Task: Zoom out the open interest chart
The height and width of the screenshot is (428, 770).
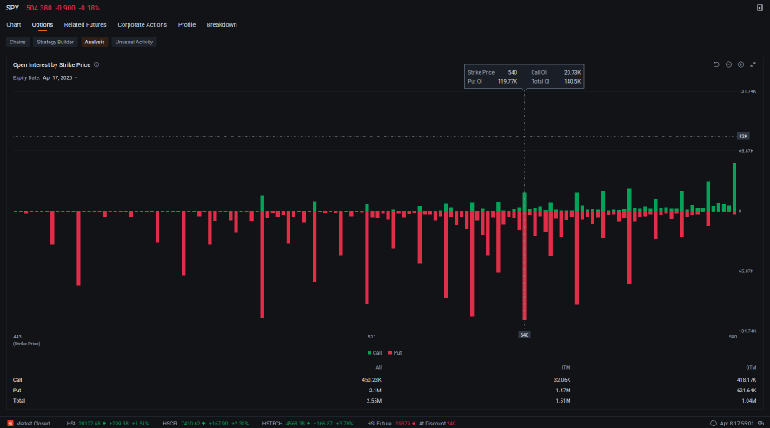Action: (x=729, y=64)
